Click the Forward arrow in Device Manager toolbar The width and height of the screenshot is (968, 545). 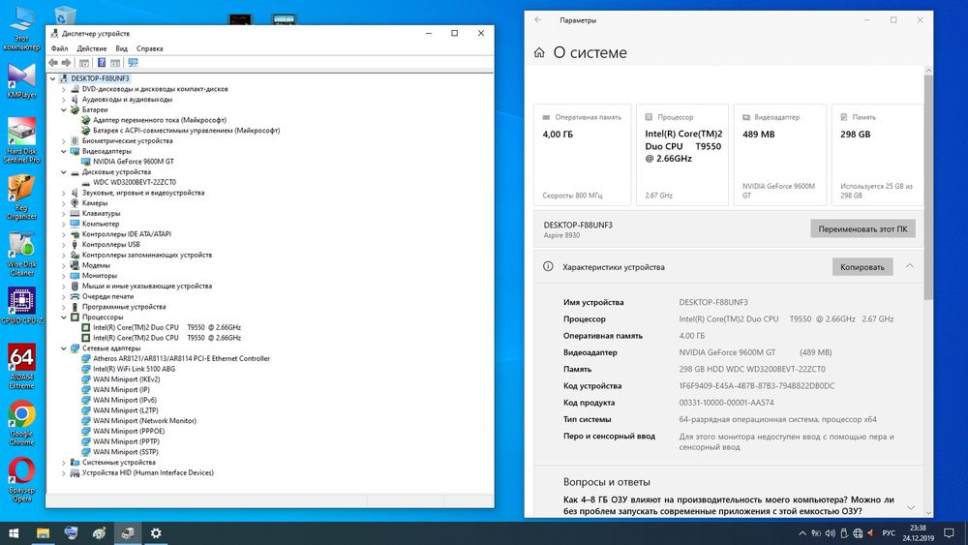coord(66,63)
